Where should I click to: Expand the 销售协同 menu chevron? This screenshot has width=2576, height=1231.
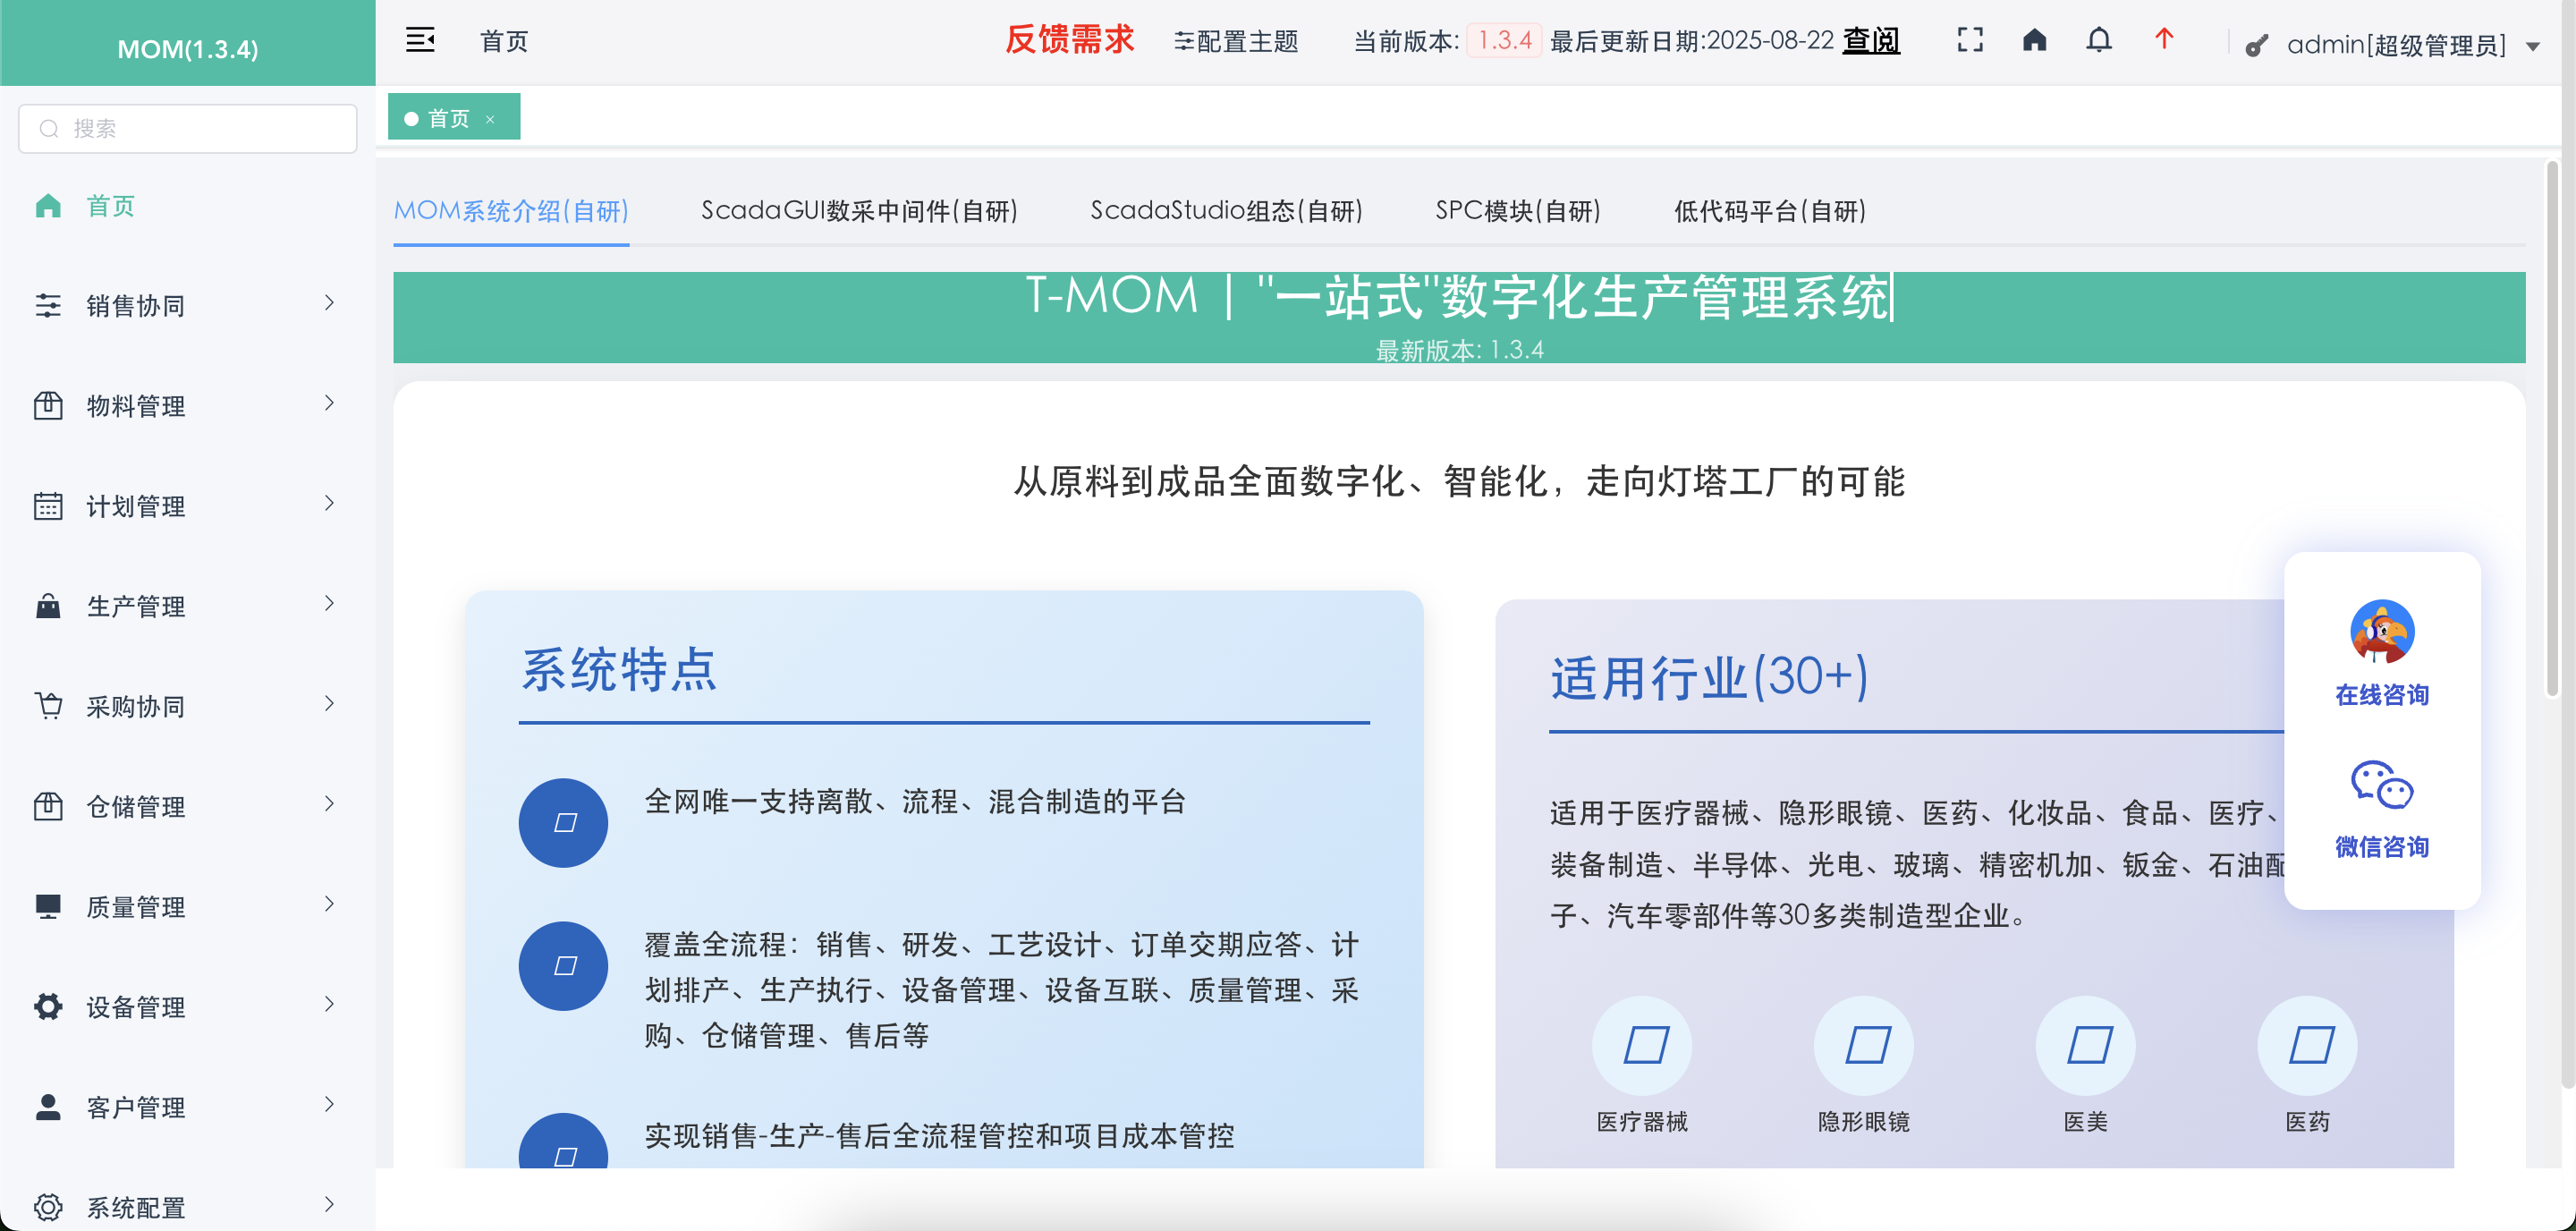tap(329, 303)
